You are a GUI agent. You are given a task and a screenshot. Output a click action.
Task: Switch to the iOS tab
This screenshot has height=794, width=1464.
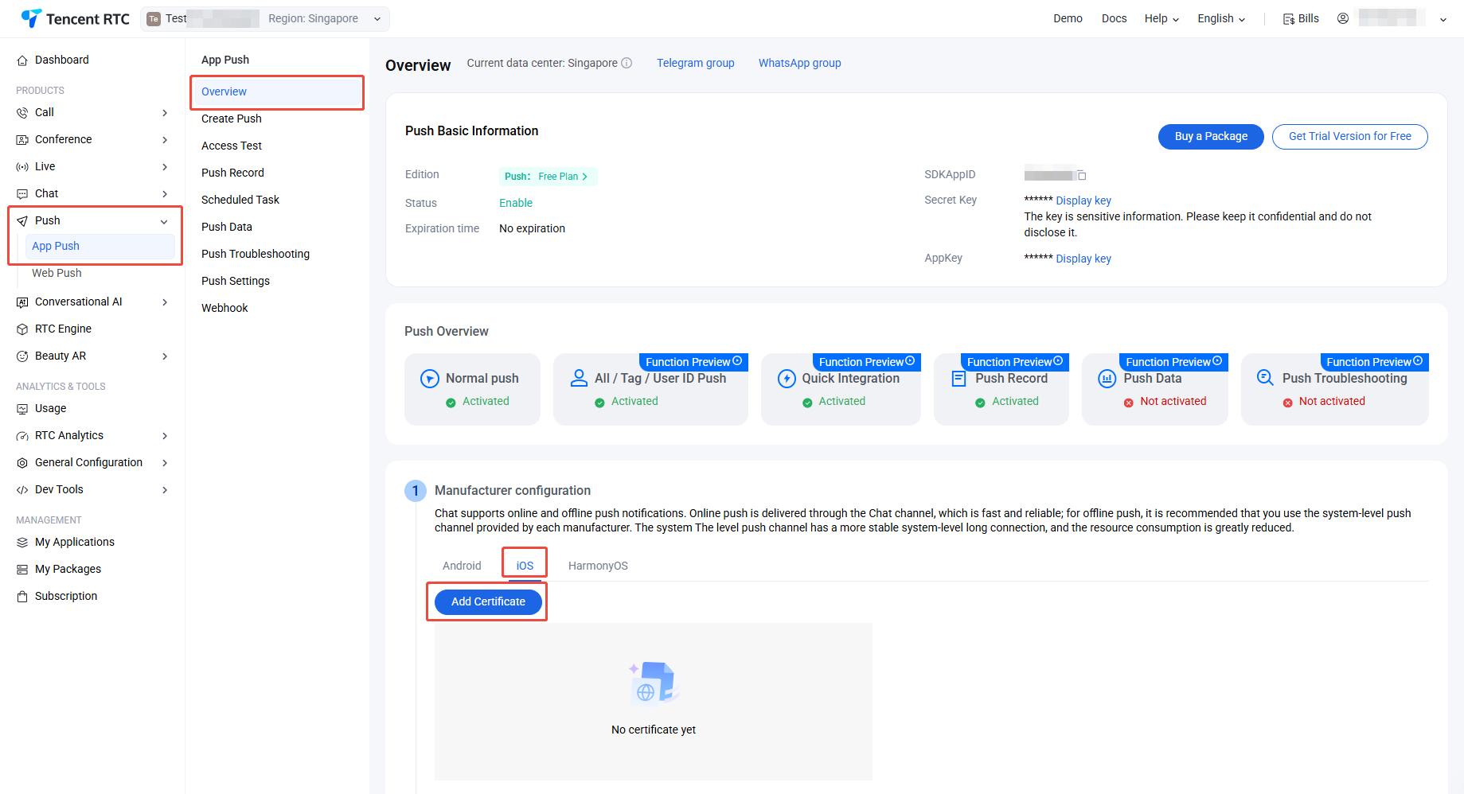point(525,566)
